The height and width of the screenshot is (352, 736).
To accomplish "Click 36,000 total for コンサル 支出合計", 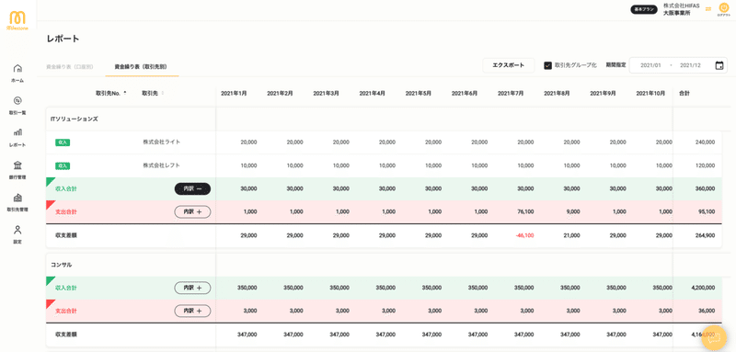I will pyautogui.click(x=707, y=311).
